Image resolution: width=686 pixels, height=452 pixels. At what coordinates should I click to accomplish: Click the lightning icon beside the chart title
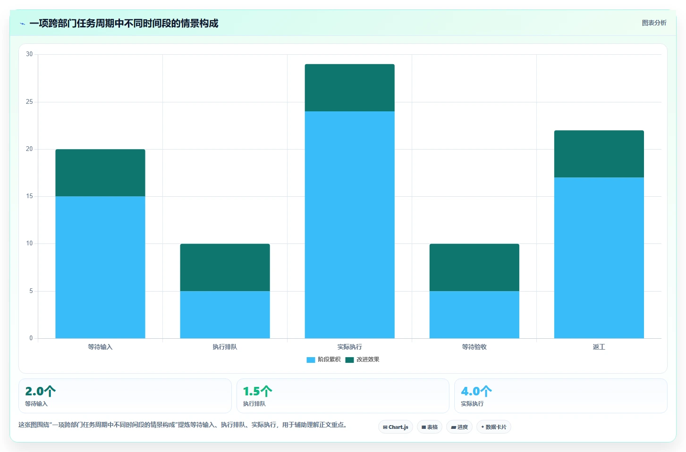(22, 24)
